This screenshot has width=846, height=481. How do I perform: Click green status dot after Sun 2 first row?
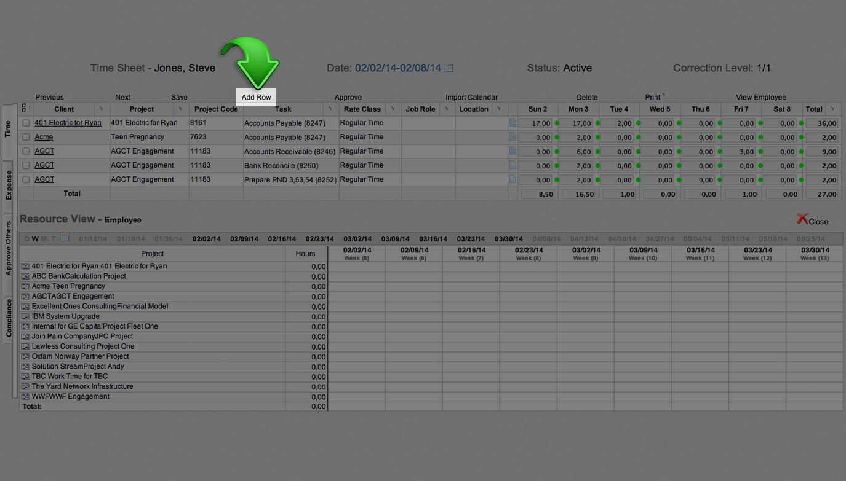[557, 123]
